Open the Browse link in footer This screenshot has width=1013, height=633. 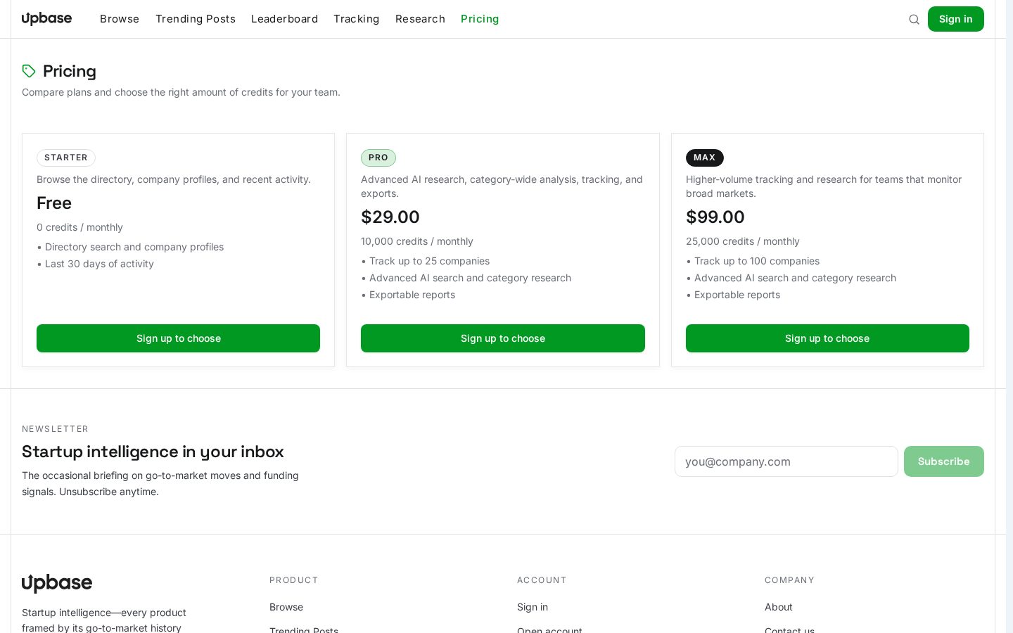tap(286, 607)
